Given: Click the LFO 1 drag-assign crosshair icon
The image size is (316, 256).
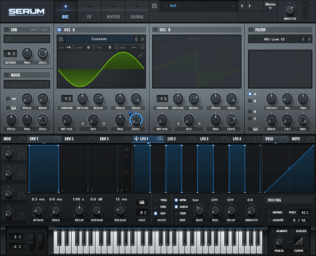Looking at the screenshot, I should (x=136, y=139).
